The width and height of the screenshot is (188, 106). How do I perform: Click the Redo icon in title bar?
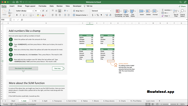pos(26,2)
